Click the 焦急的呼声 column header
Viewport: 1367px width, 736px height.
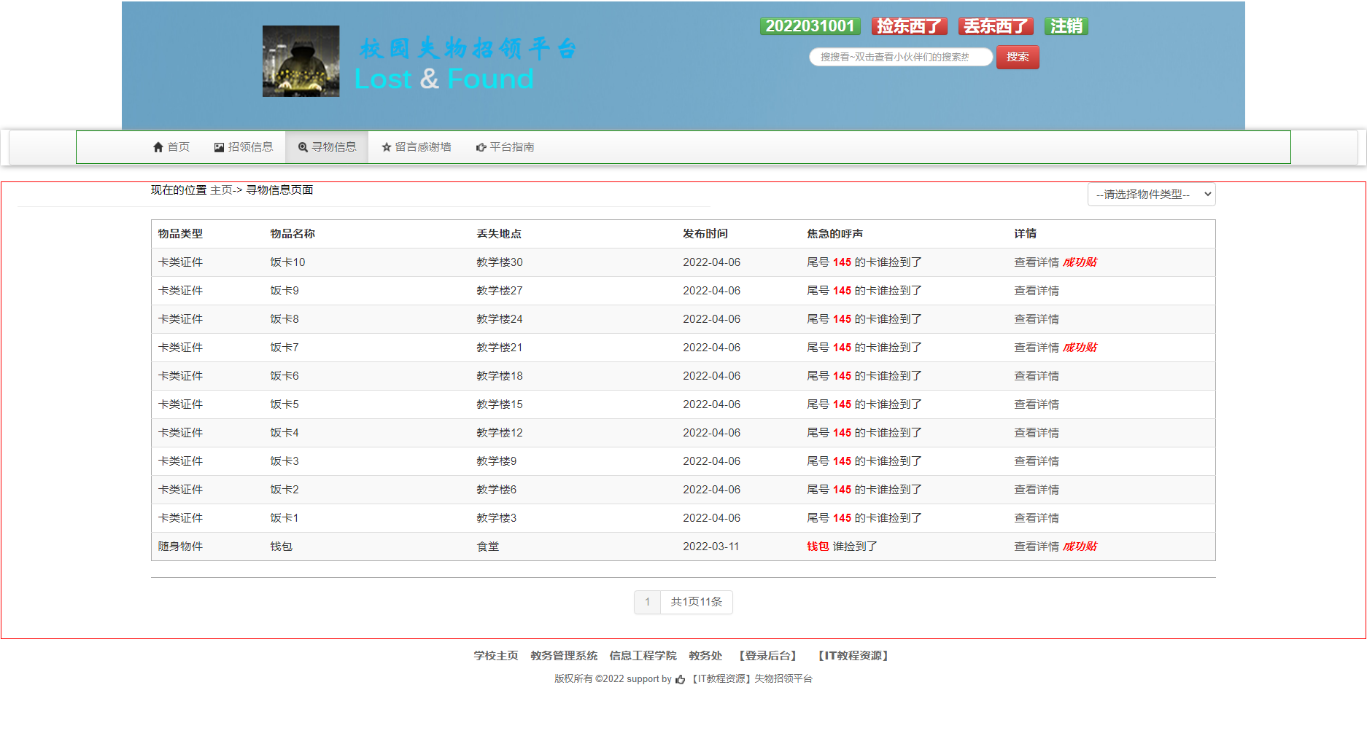click(835, 234)
